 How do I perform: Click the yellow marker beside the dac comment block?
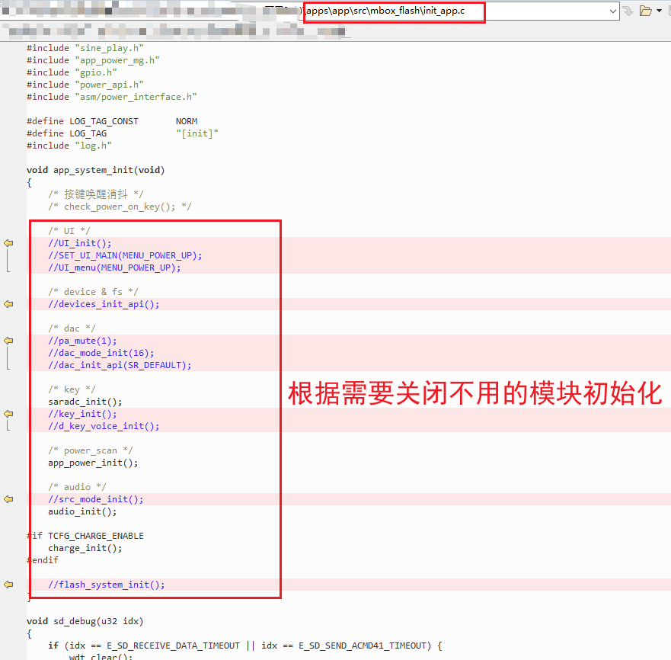pyautogui.click(x=7, y=340)
